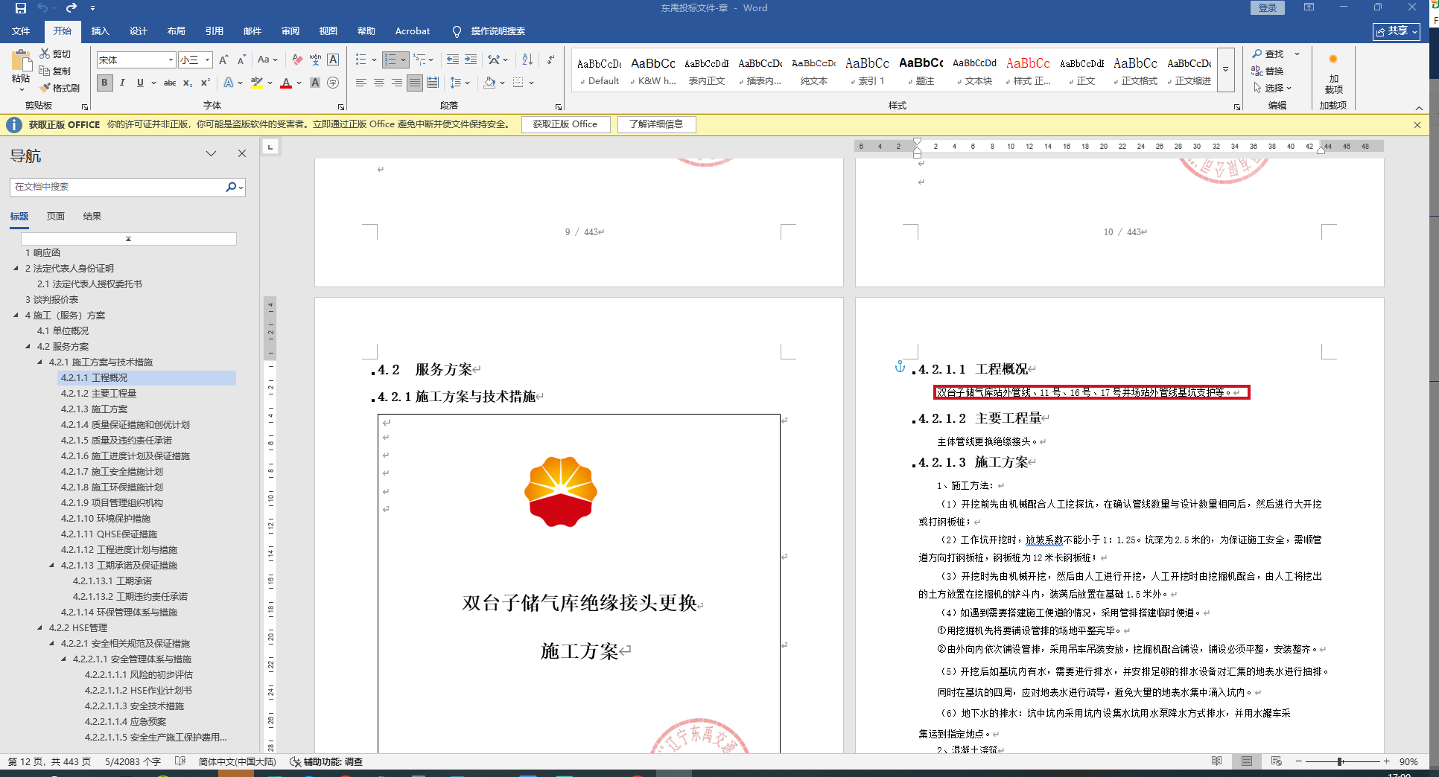Open the font name dropdown

pos(171,60)
